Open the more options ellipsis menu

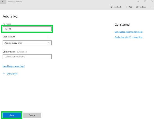151,7
